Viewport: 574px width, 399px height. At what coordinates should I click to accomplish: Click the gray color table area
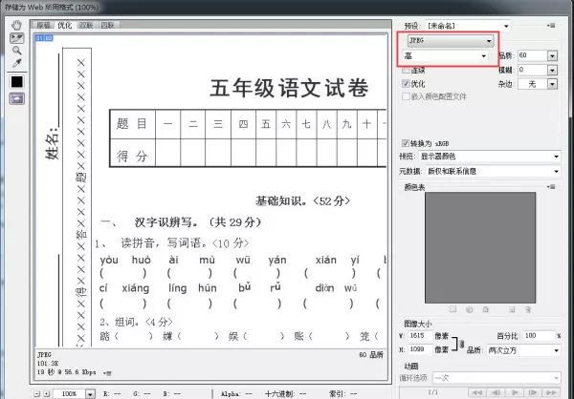coord(480,248)
